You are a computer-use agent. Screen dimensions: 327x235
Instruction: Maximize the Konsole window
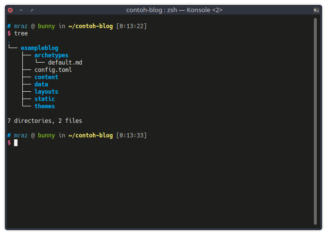pos(32,10)
